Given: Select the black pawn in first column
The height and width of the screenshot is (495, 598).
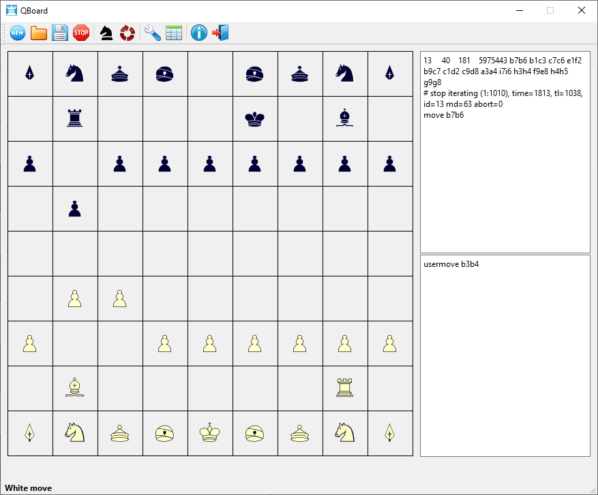Looking at the screenshot, I should (30, 163).
